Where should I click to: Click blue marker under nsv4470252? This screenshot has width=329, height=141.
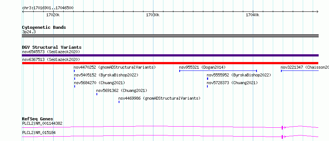point(74,71)
